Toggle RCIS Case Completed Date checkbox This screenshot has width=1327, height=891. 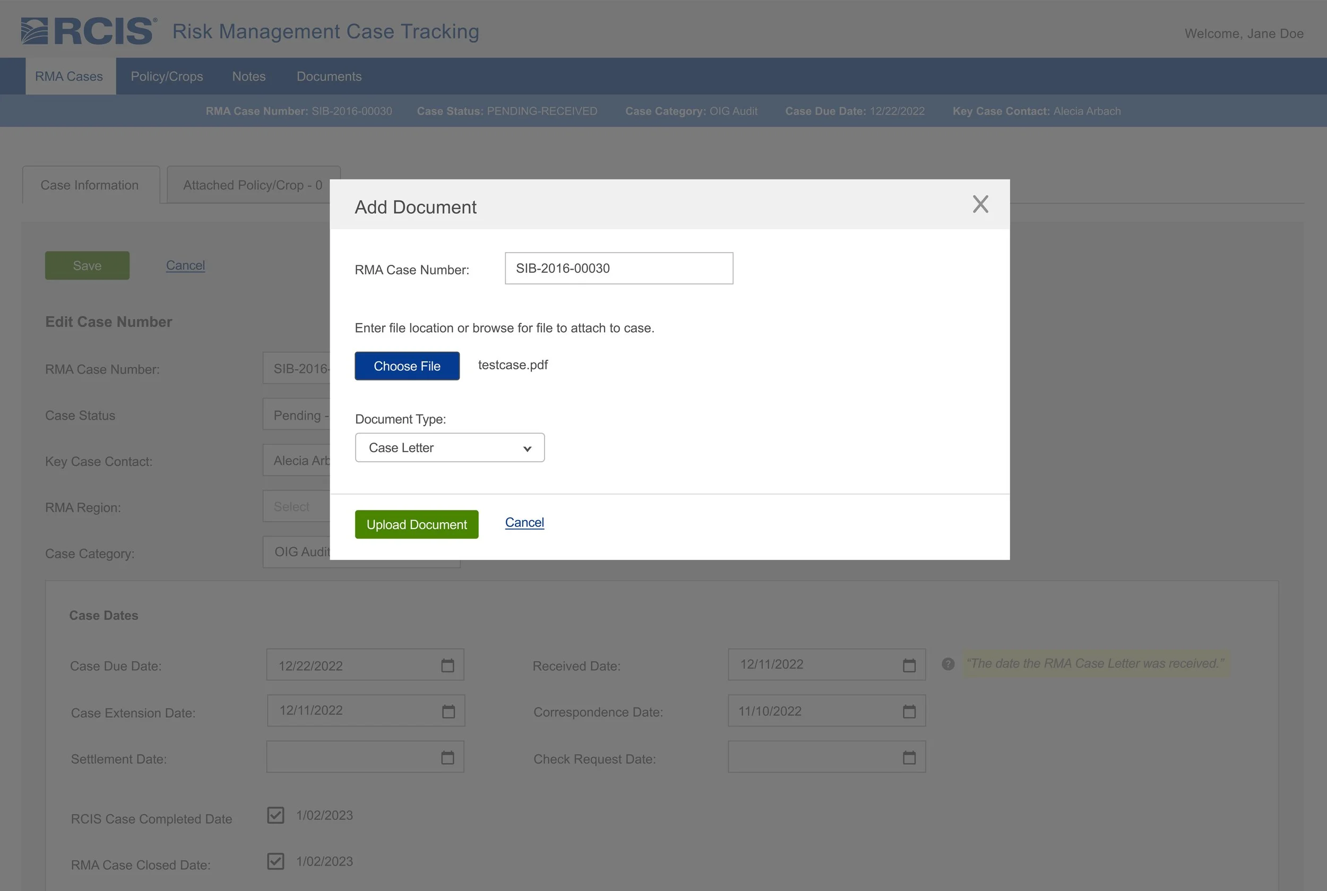click(x=275, y=815)
